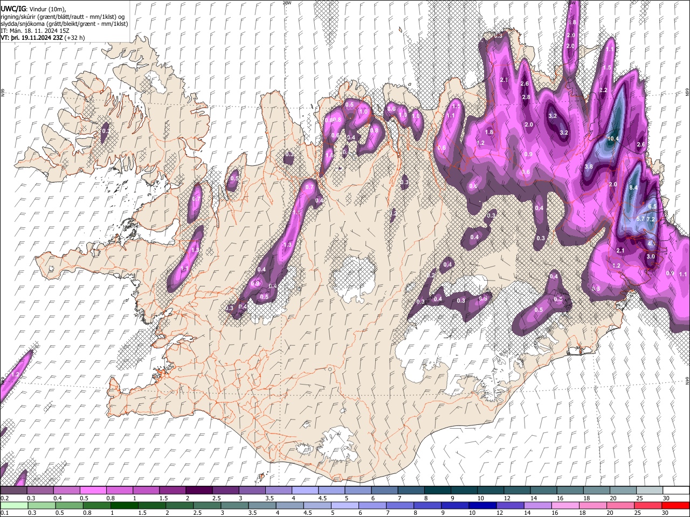Image resolution: width=690 pixels, height=517 pixels.
Task: Click the 3.0 precipitation value on the map
Action: click(x=651, y=257)
